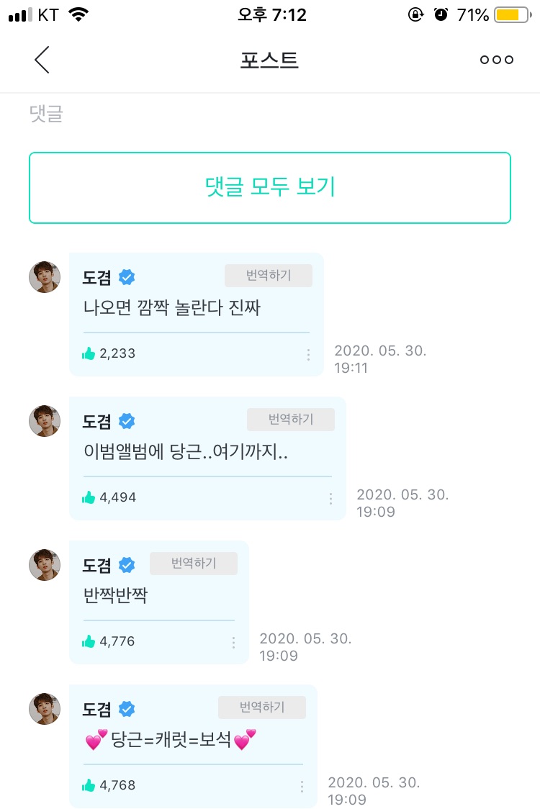Open options dots on '나오면 깜짝 놀란다 진짜' comment
The height and width of the screenshot is (809, 540).
click(x=308, y=354)
